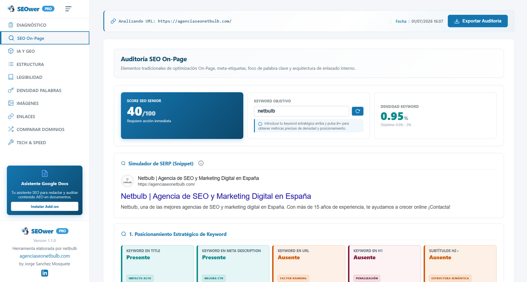Open the LinkedIn icon in sidebar footer

tap(44, 273)
